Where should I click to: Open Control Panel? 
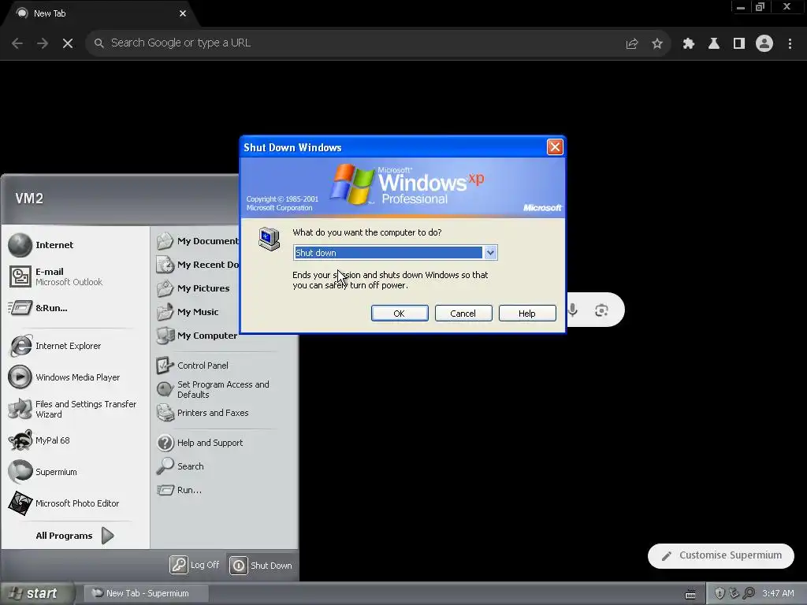(192, 366)
